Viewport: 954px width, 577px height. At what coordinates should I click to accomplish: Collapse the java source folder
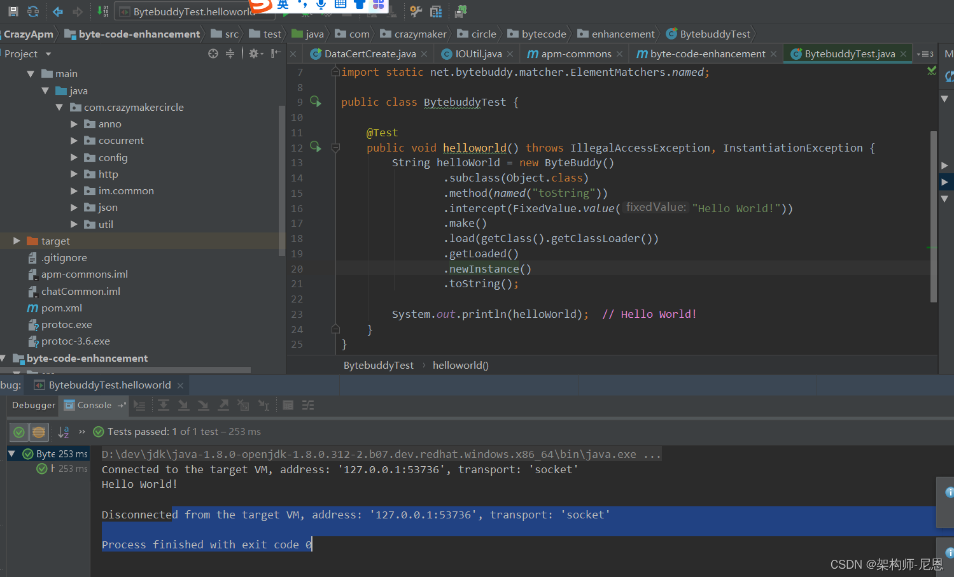click(x=45, y=91)
